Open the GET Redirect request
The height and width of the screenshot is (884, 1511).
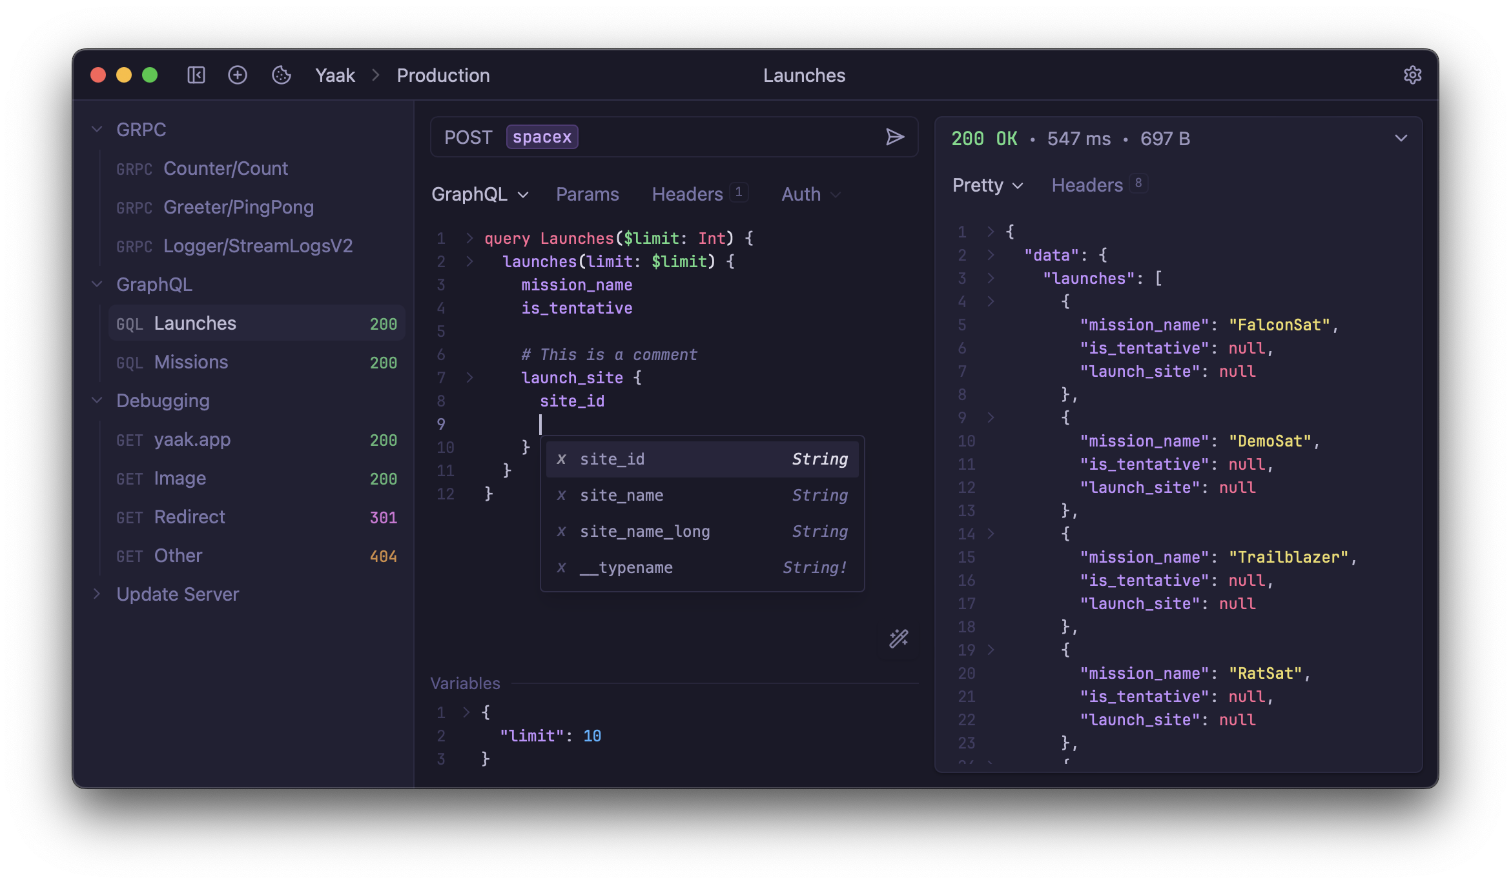(189, 517)
